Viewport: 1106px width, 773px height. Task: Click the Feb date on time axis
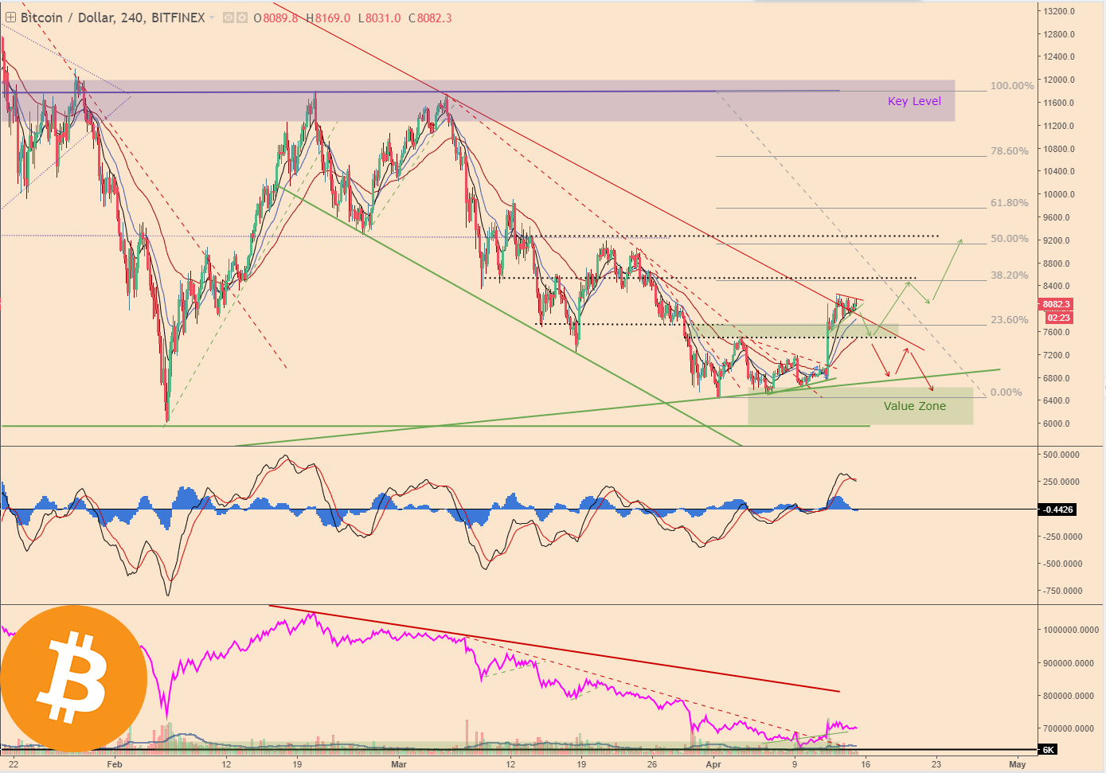(115, 764)
